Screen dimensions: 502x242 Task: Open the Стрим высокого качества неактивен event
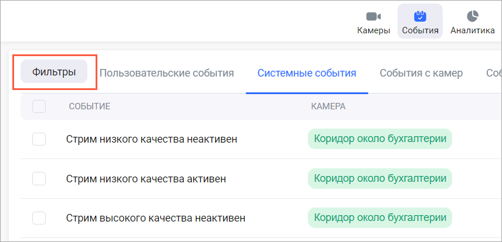155,218
